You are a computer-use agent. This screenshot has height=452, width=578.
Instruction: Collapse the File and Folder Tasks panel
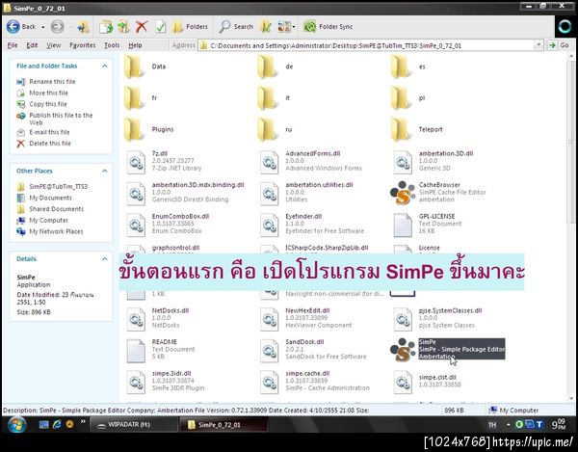pyautogui.click(x=105, y=66)
